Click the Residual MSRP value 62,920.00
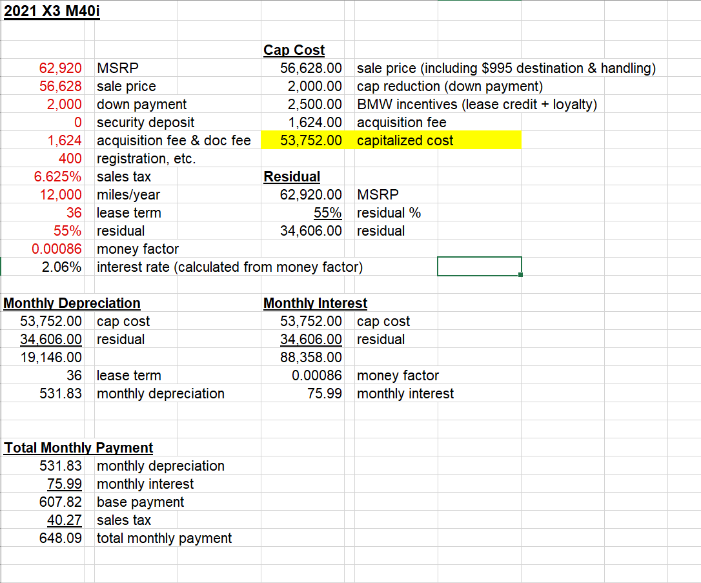 pyautogui.click(x=311, y=194)
